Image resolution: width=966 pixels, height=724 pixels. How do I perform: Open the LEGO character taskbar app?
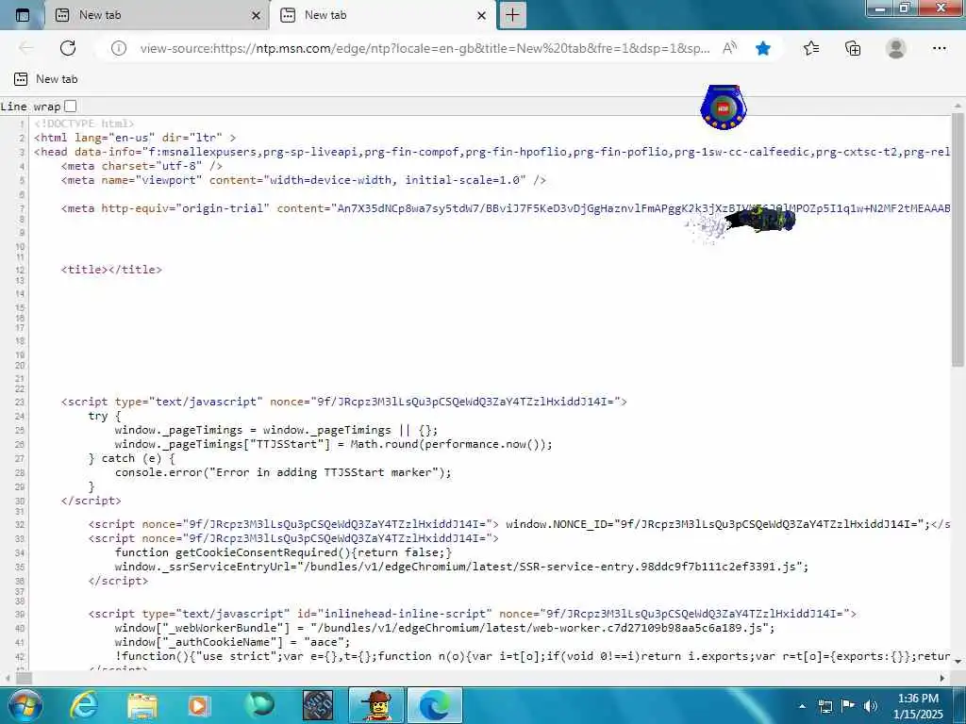click(376, 705)
